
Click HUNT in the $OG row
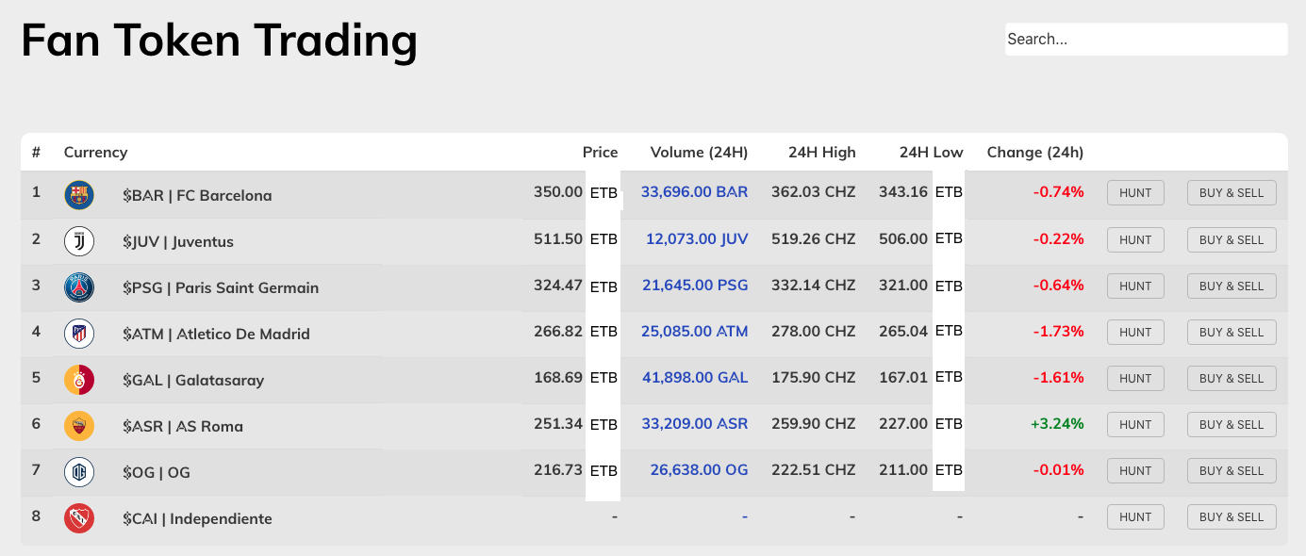[1135, 470]
